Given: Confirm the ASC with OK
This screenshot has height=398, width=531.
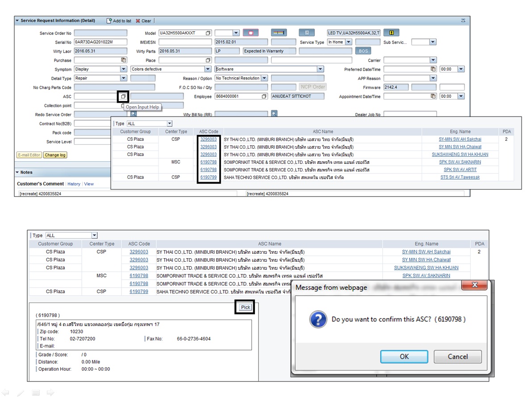Looking at the screenshot, I should (x=404, y=356).
